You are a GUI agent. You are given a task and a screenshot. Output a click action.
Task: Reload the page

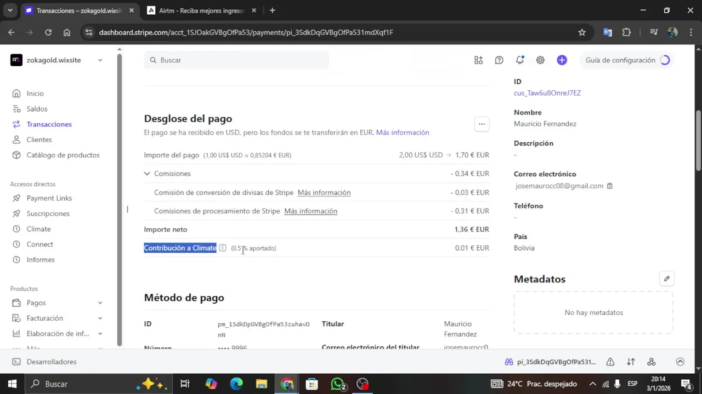pyautogui.click(x=48, y=32)
